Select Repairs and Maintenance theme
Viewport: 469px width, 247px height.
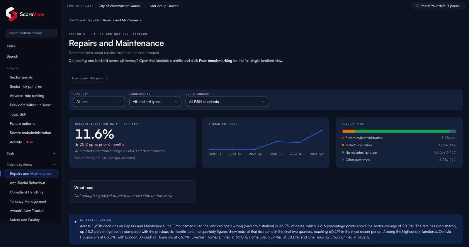(30, 174)
